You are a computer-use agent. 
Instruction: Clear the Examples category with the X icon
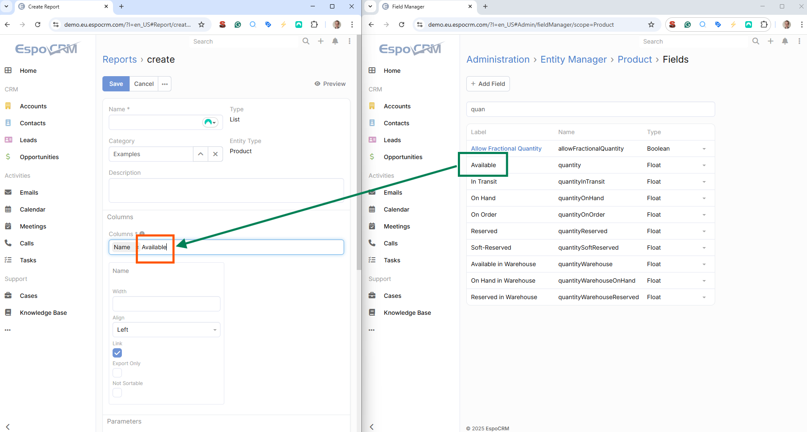[215, 154]
